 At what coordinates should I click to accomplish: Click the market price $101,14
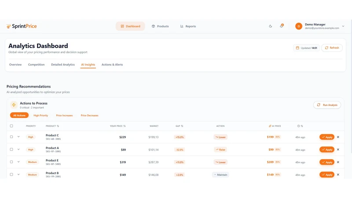(x=153, y=150)
